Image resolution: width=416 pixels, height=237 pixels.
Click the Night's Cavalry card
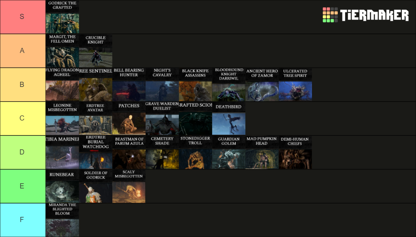click(x=162, y=84)
